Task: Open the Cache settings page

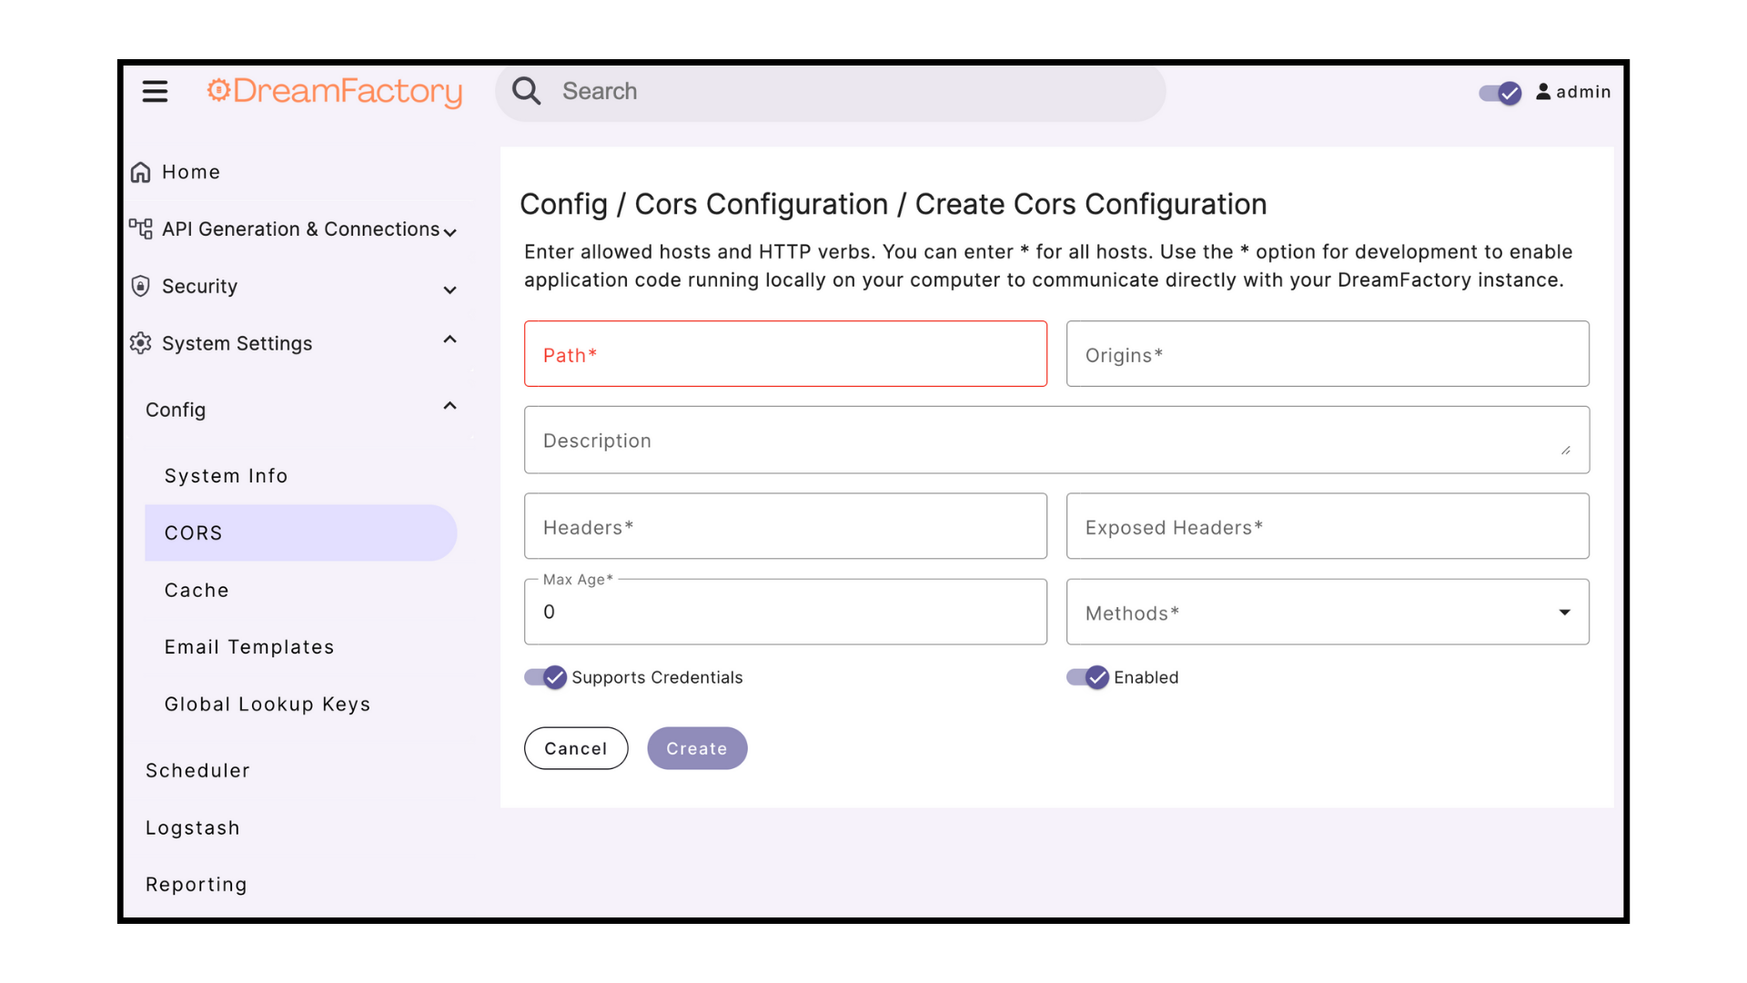Action: tap(197, 591)
